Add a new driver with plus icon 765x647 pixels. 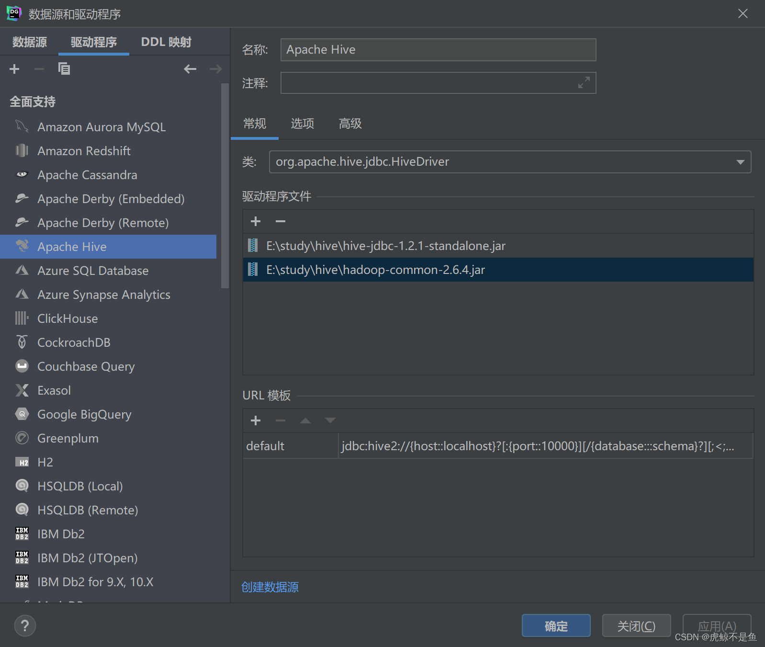coord(14,69)
